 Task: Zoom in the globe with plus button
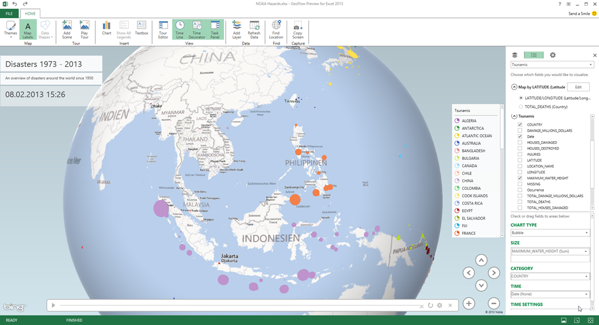[x=469, y=303]
